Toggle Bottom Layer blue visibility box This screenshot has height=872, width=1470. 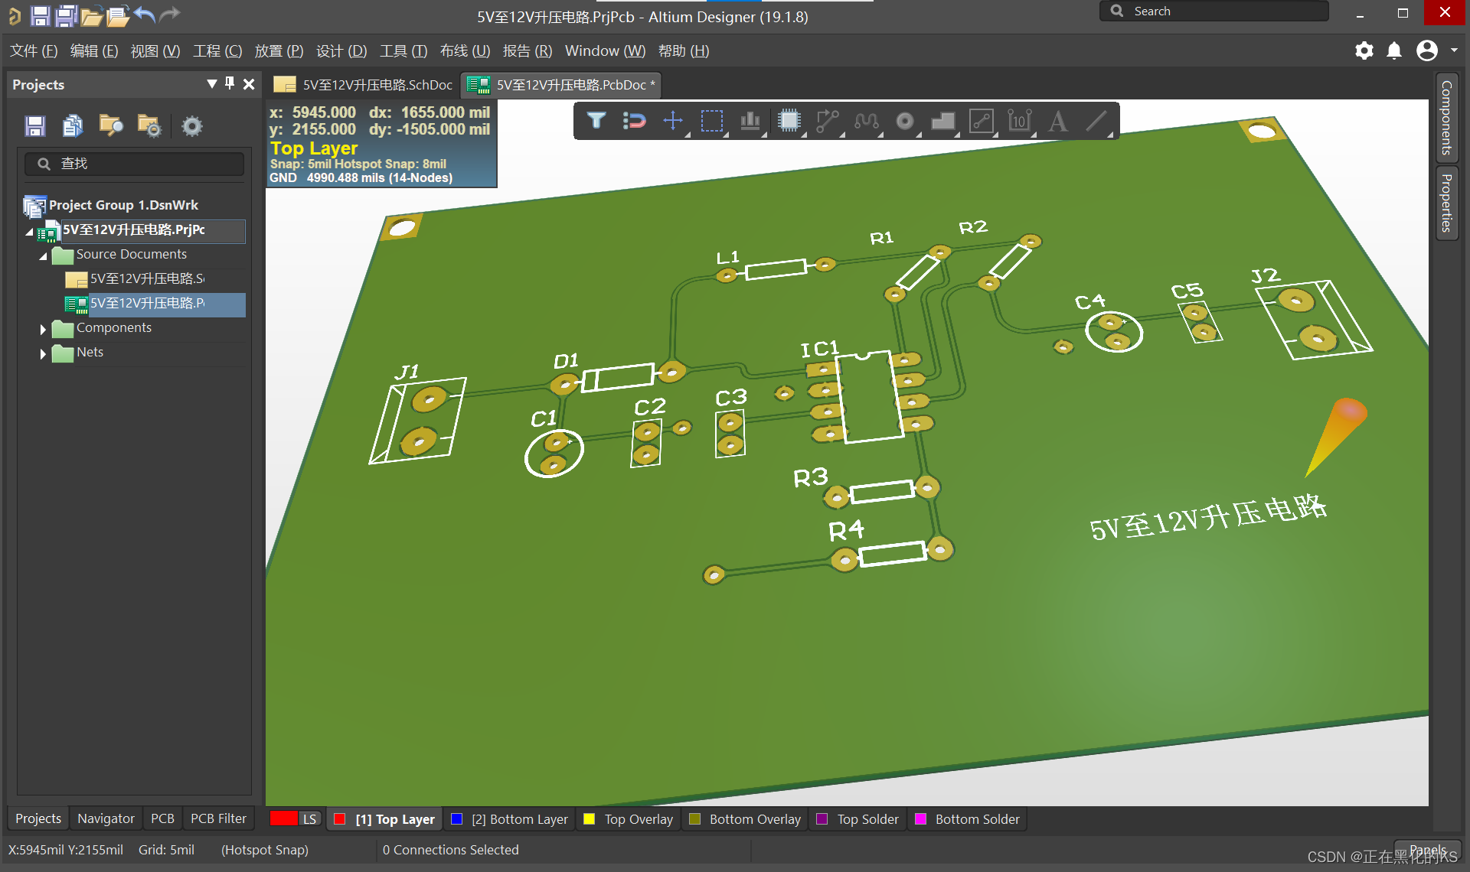pos(457,819)
